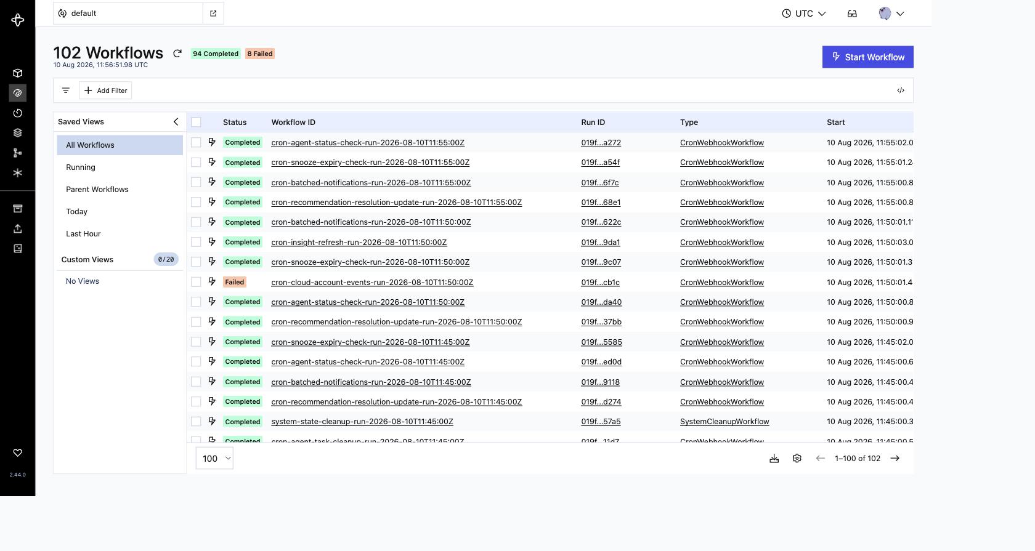
Task: Check cron-agent-status-check 11:55:00Z row checkbox
Action: (196, 142)
